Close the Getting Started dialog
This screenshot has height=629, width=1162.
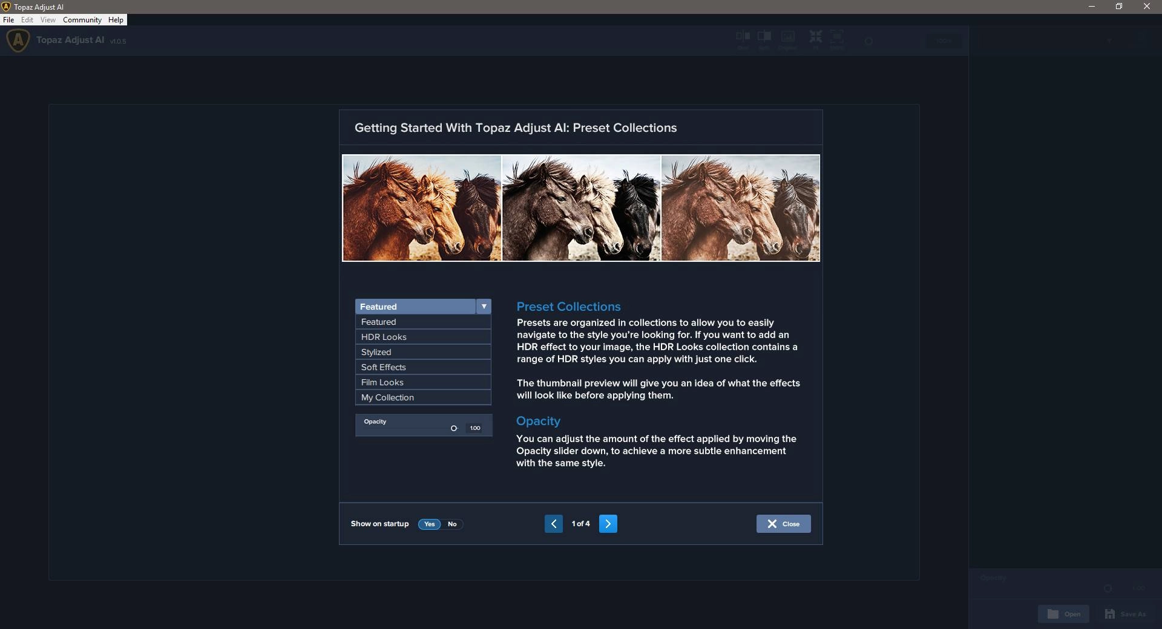point(783,524)
